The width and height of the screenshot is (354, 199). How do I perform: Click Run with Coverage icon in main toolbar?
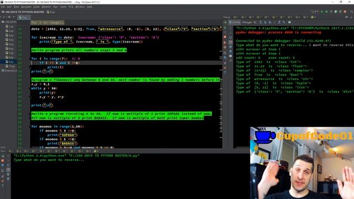(x=331, y=12)
